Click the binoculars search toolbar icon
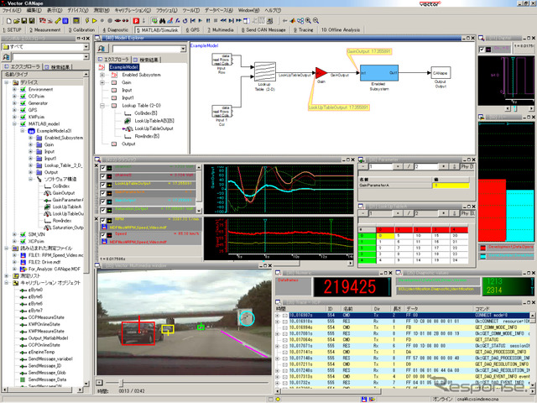The height and width of the screenshot is (403, 537). tap(162, 21)
